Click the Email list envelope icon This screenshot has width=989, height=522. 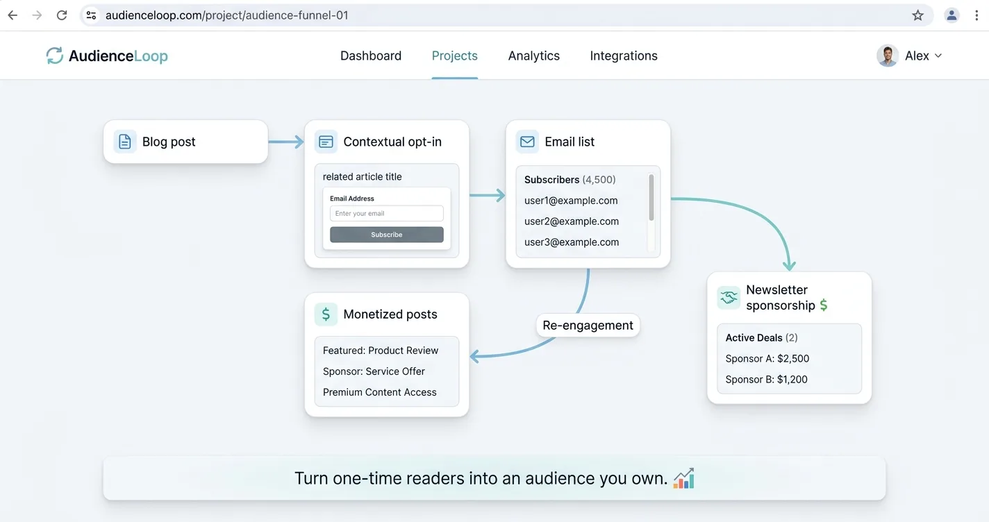point(527,142)
